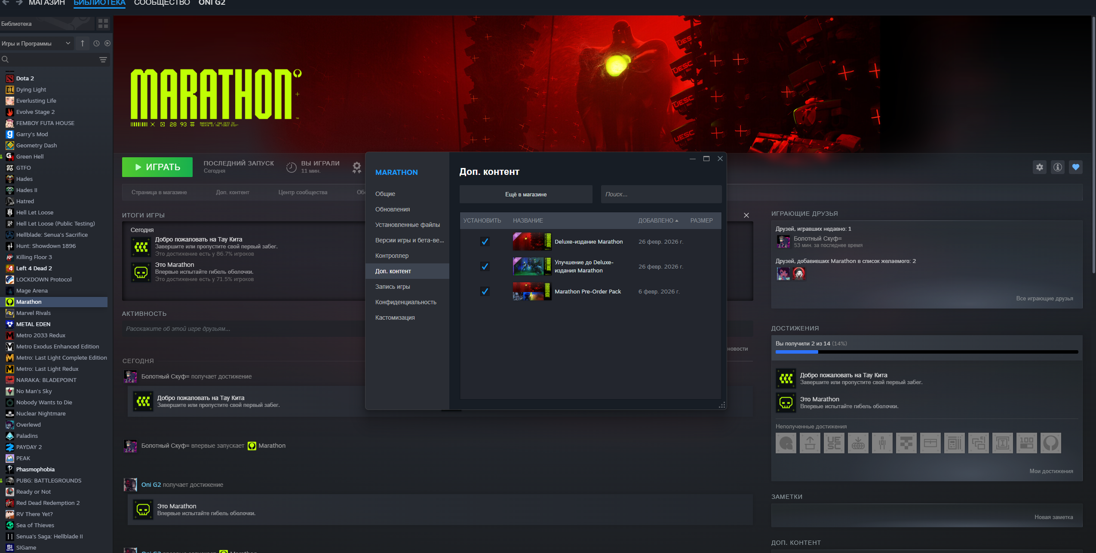
Task: Open advanced filter options icon in sidebar
Action: [103, 60]
